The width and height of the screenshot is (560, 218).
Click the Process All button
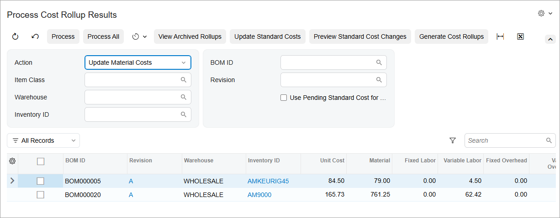click(103, 36)
